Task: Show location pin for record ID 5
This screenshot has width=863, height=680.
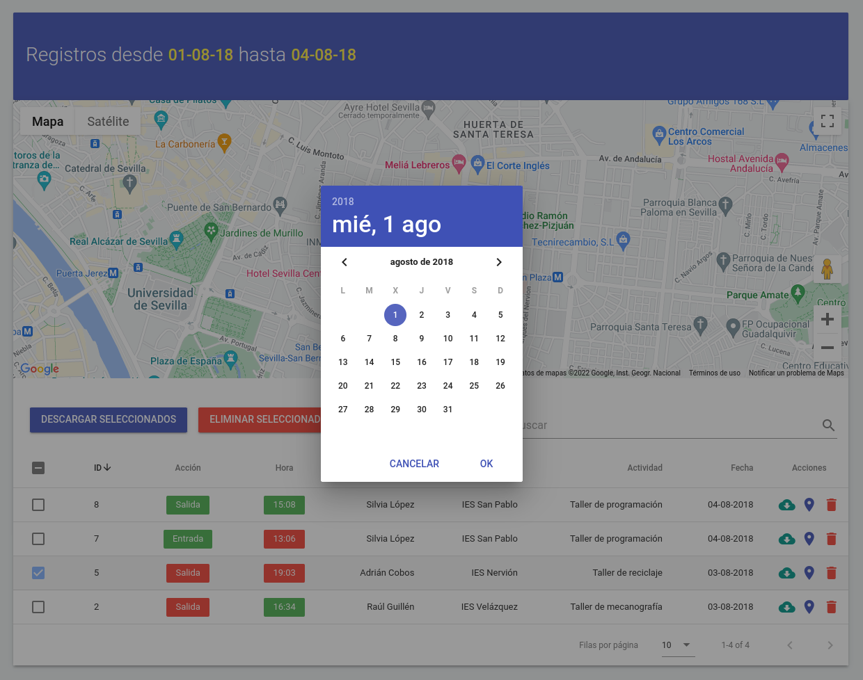Action: point(809,573)
